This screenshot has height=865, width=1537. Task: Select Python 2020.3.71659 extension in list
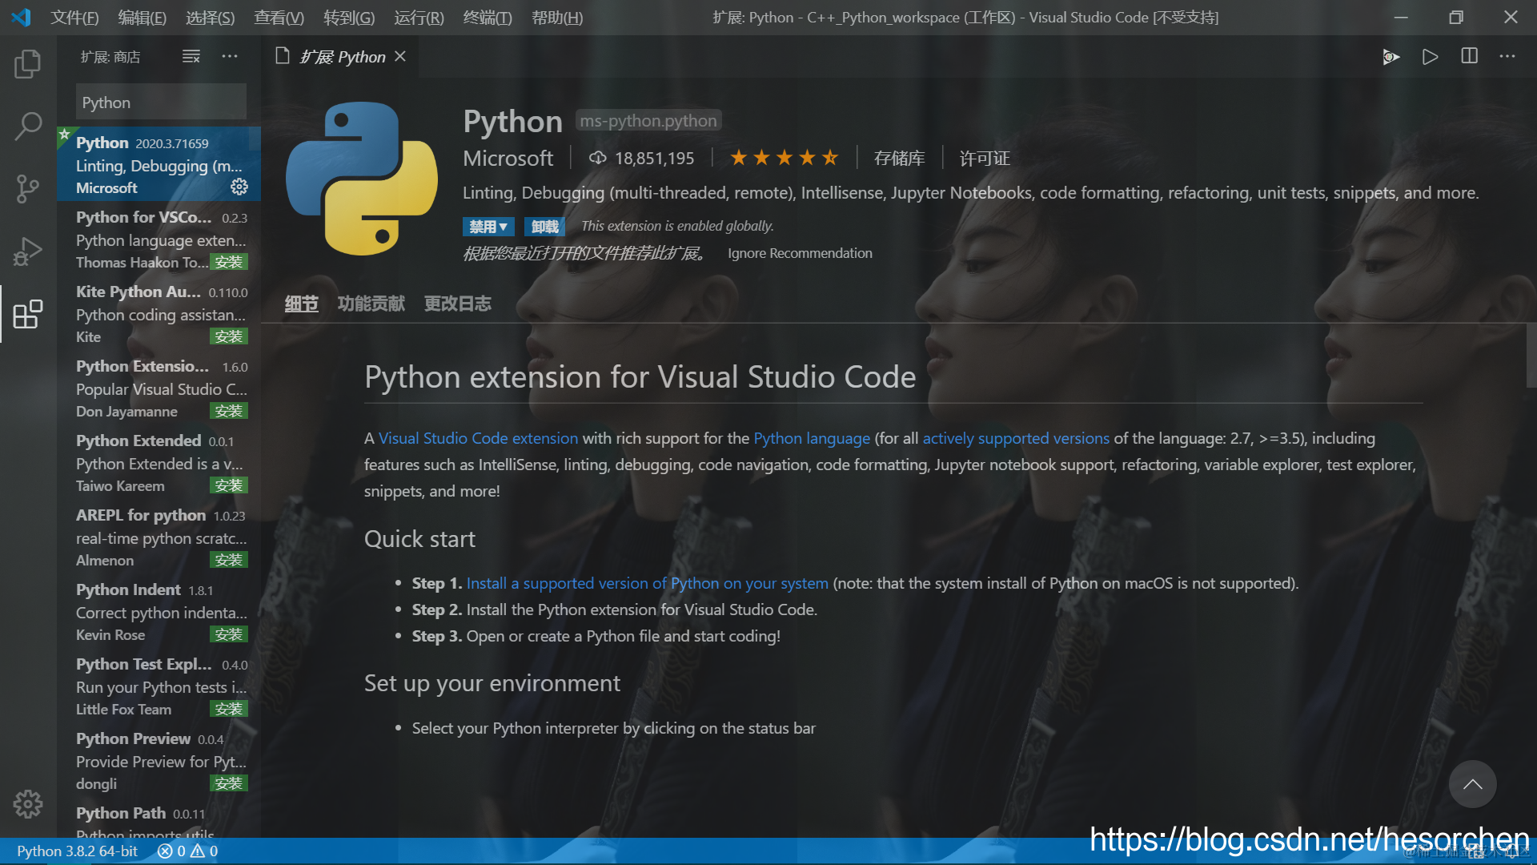(159, 164)
